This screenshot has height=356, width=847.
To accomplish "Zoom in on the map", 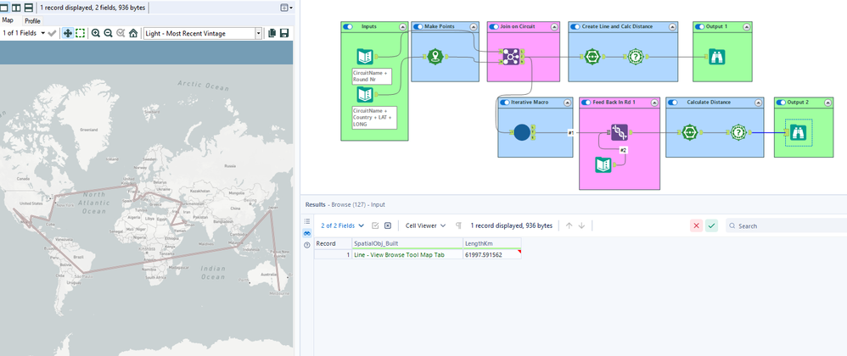I will pyautogui.click(x=96, y=33).
